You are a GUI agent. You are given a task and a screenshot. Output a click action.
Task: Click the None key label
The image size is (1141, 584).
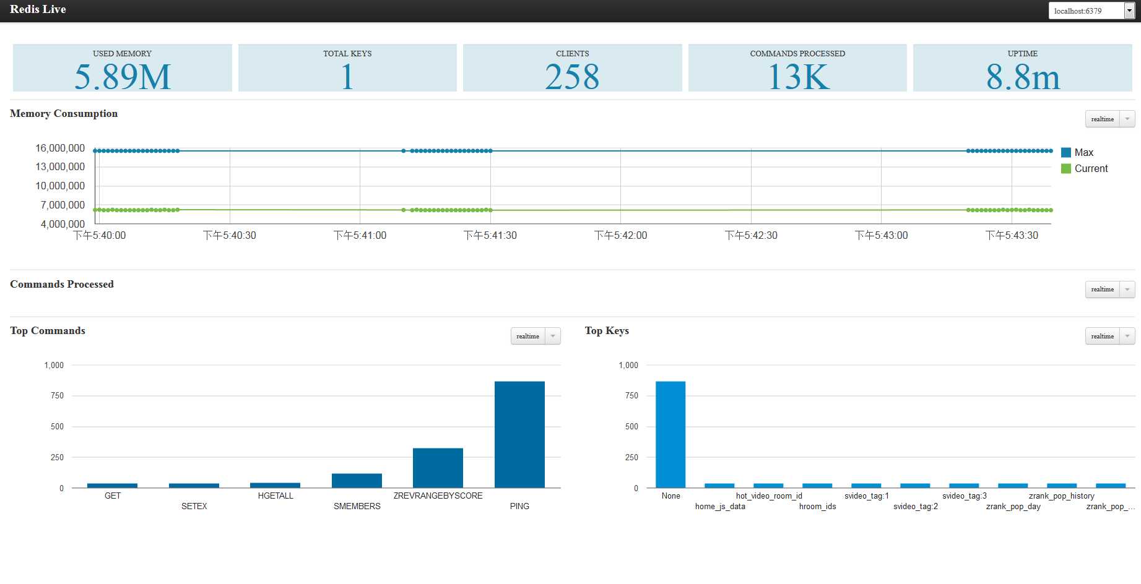[670, 496]
